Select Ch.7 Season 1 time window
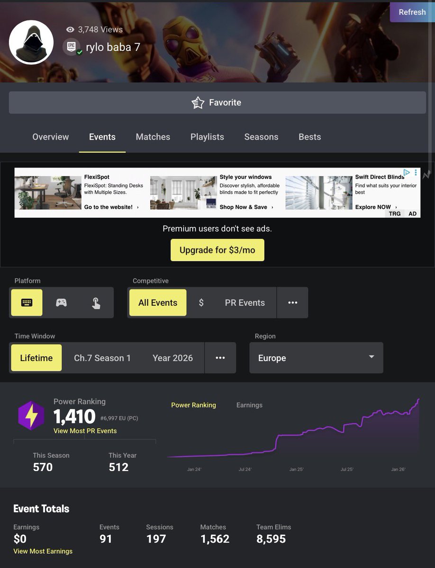Image resolution: width=435 pixels, height=568 pixels. coord(102,358)
